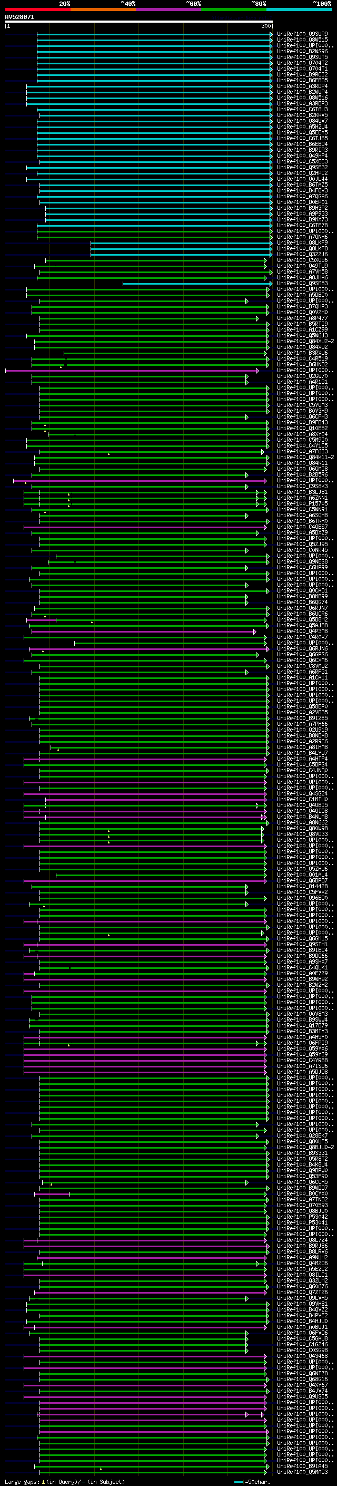Viewport: 337px width, 1486px height.
Task: Click hit label UniRef100_Q704T2
Action: click(302, 63)
